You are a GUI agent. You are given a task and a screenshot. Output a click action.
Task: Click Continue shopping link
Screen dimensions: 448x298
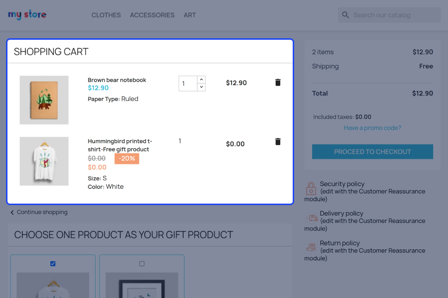point(42,212)
